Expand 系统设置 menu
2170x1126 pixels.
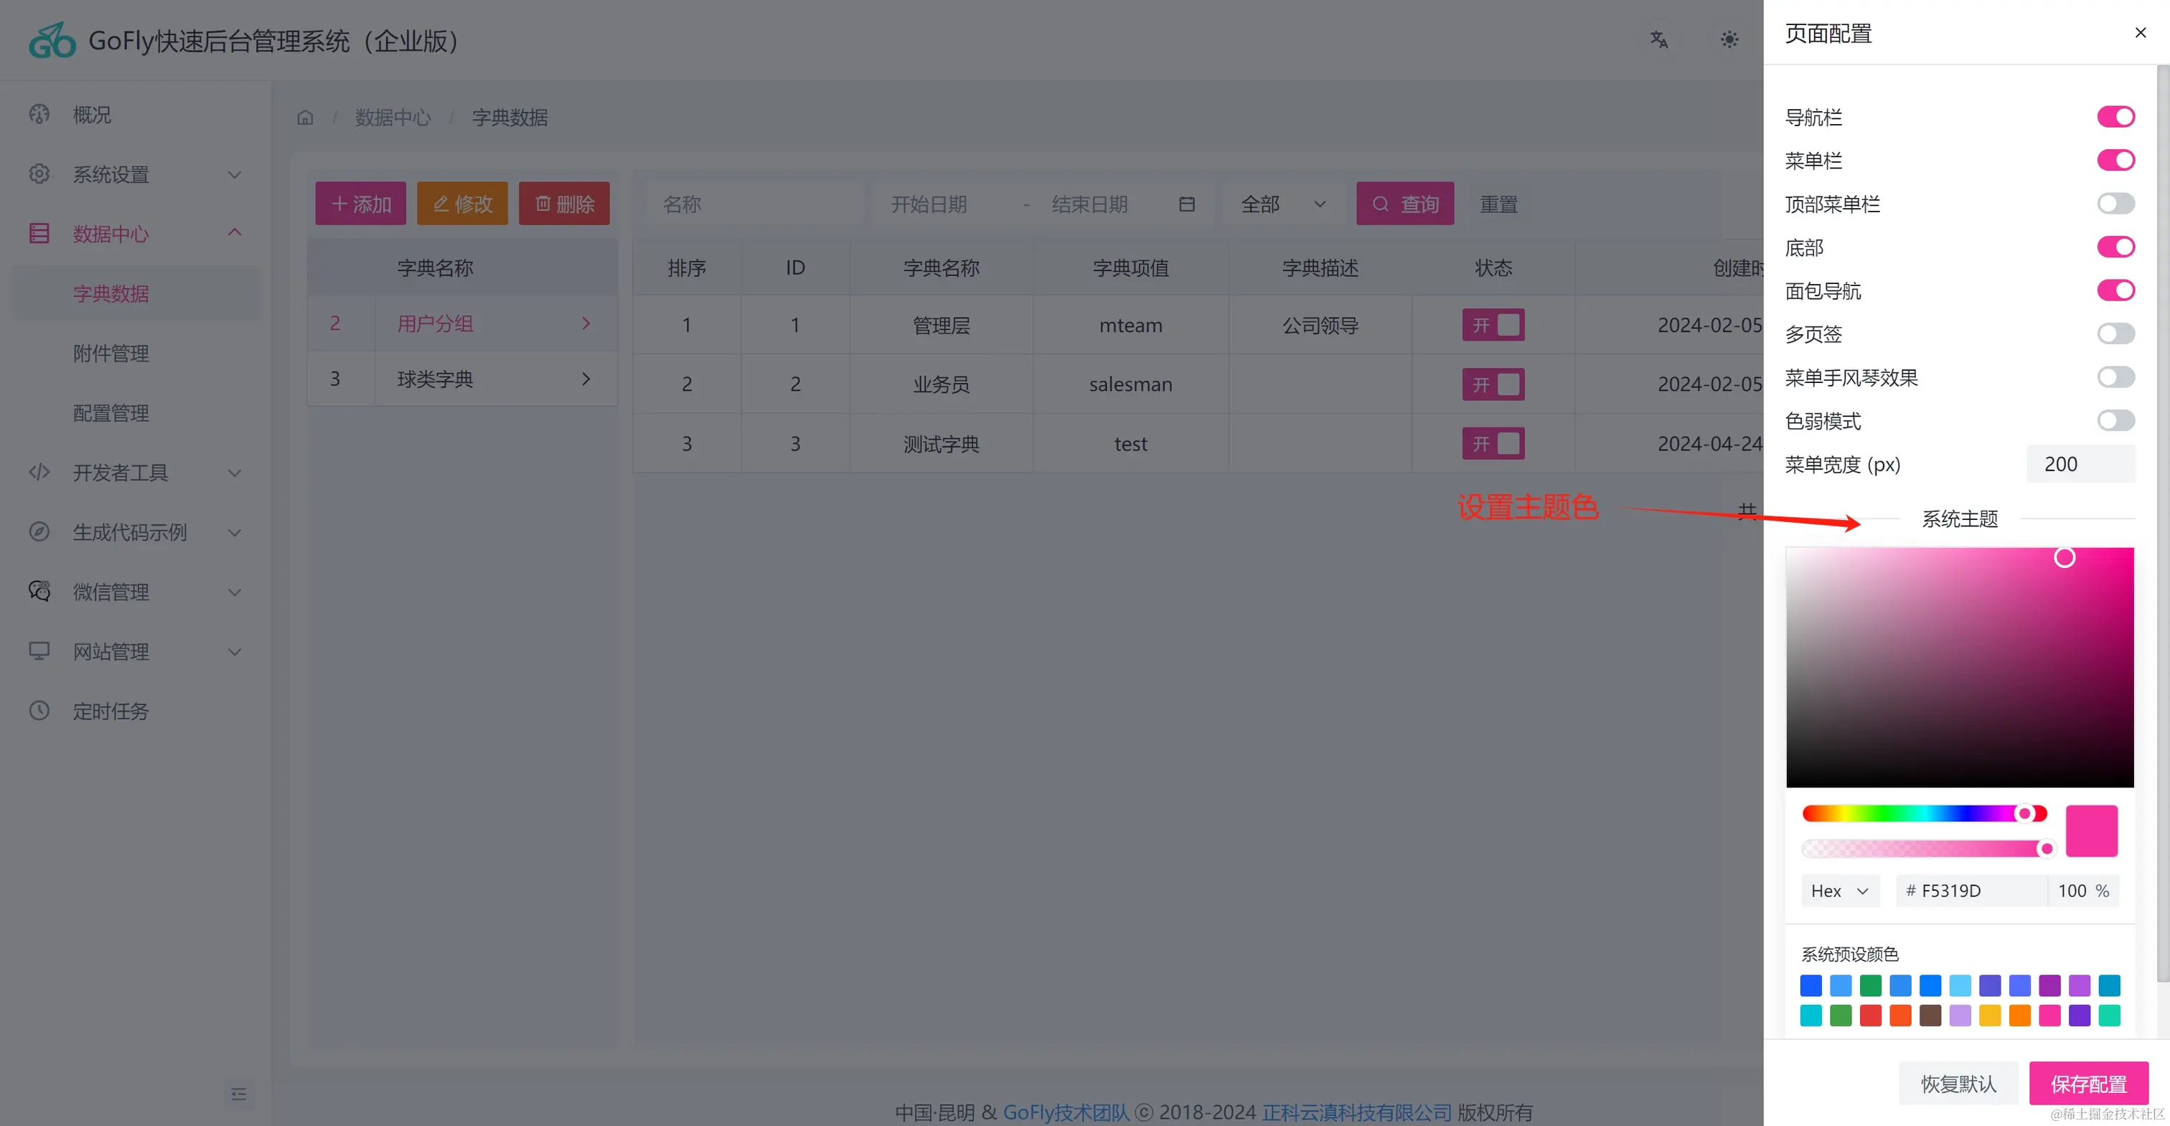pos(235,174)
